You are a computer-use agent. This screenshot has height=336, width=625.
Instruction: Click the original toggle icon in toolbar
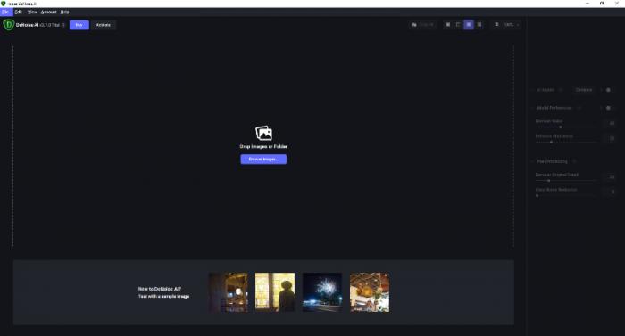click(x=414, y=25)
